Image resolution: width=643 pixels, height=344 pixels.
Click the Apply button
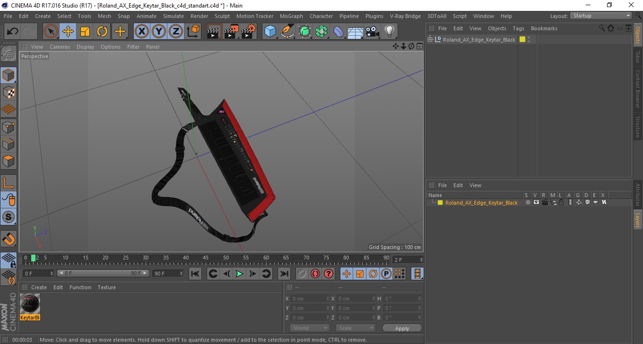(x=402, y=328)
